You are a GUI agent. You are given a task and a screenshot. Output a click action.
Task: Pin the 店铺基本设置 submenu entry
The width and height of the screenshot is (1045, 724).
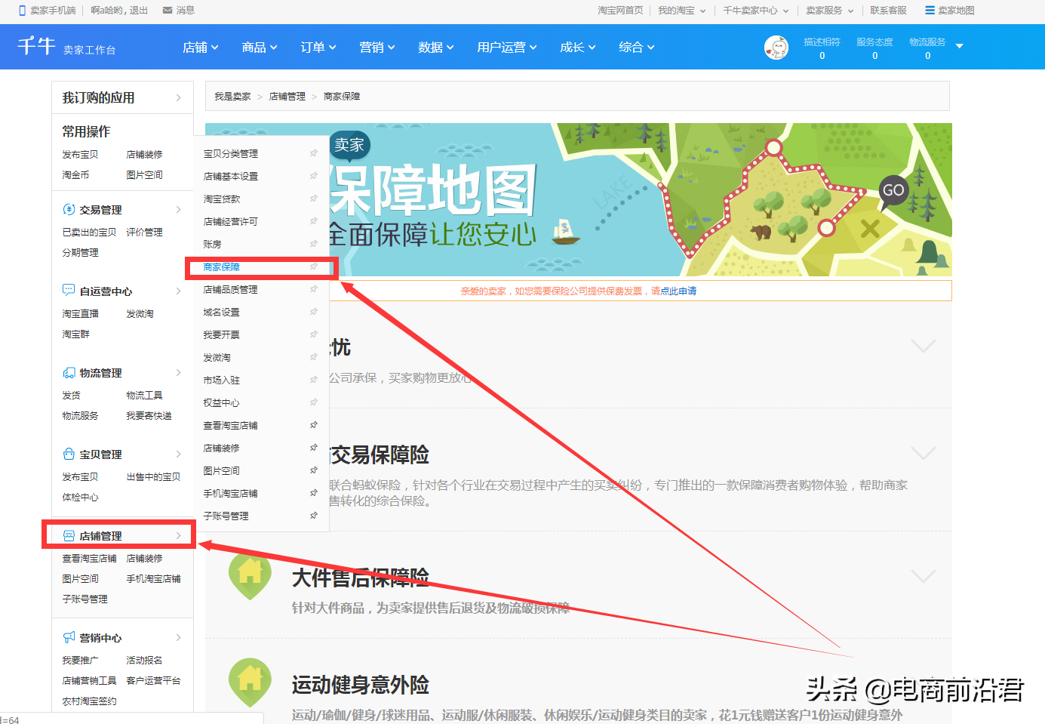click(x=313, y=176)
